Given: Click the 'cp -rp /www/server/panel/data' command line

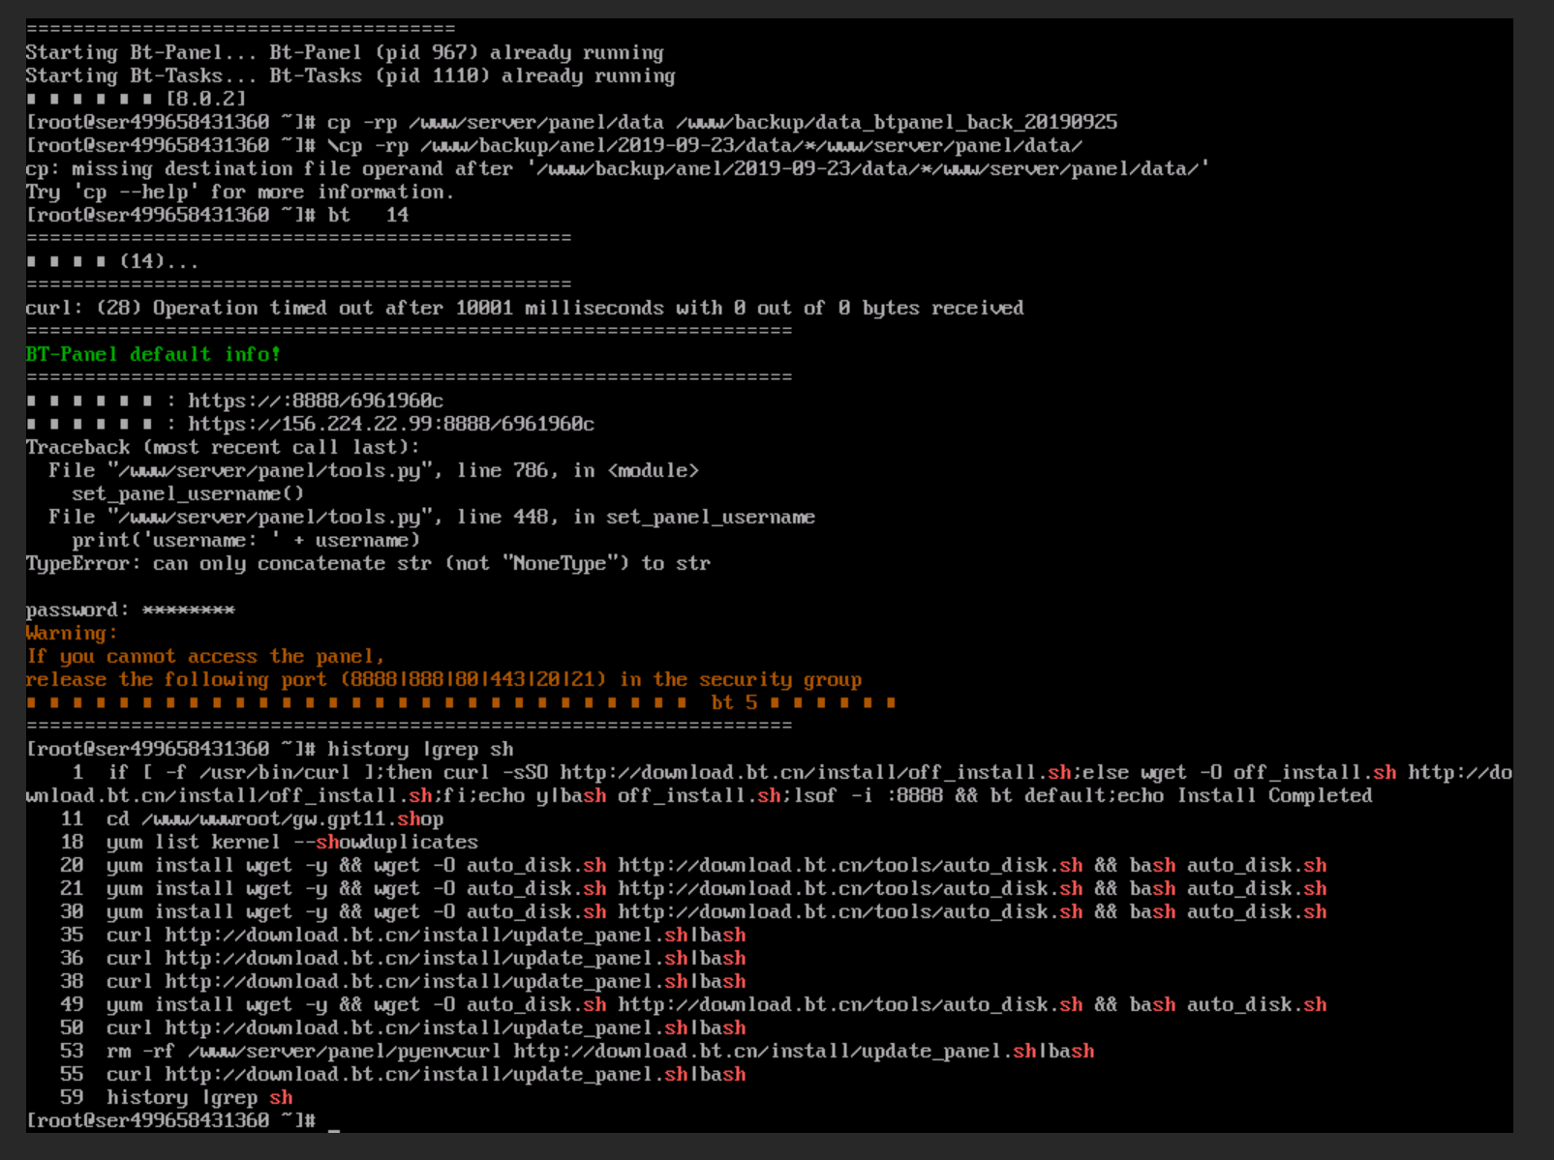Looking at the screenshot, I should click(571, 122).
